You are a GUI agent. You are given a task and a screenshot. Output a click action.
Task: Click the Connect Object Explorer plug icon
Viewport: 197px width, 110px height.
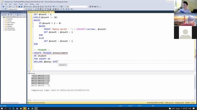(x=9, y=15)
